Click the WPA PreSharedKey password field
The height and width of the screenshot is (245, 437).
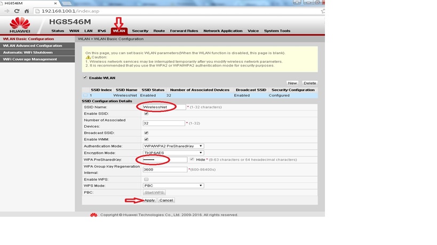(x=165, y=160)
